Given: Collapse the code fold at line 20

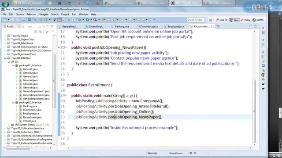Looking at the screenshot, I should click(66, 47).
